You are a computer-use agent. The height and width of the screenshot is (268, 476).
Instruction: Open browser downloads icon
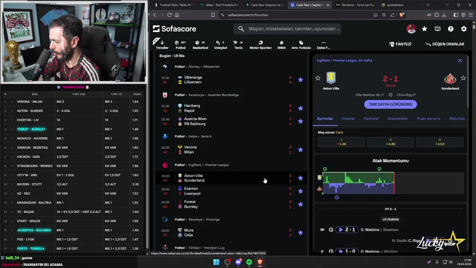(x=444, y=15)
